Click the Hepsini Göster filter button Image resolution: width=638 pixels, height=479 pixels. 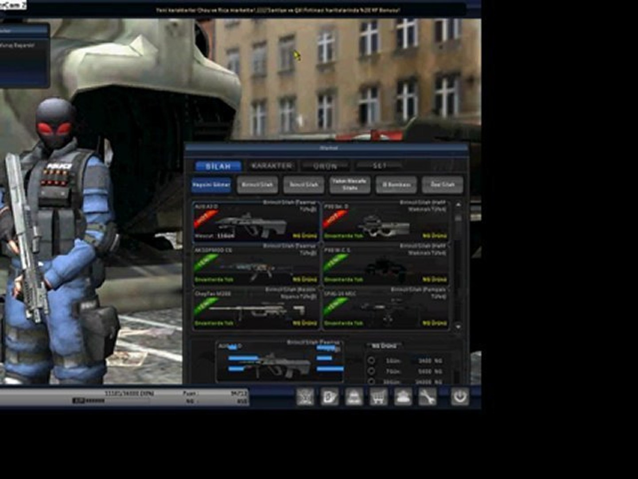pyautogui.click(x=211, y=185)
